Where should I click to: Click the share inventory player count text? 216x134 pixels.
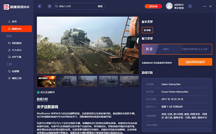157,63
